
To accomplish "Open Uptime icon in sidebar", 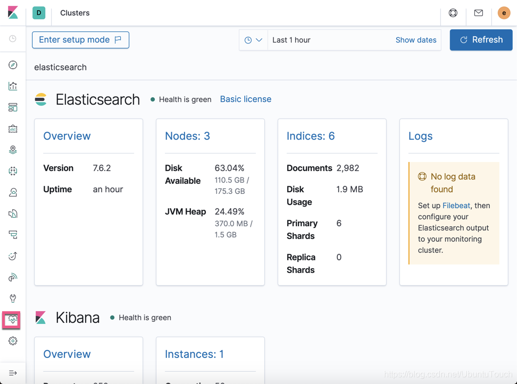I will [x=13, y=256].
